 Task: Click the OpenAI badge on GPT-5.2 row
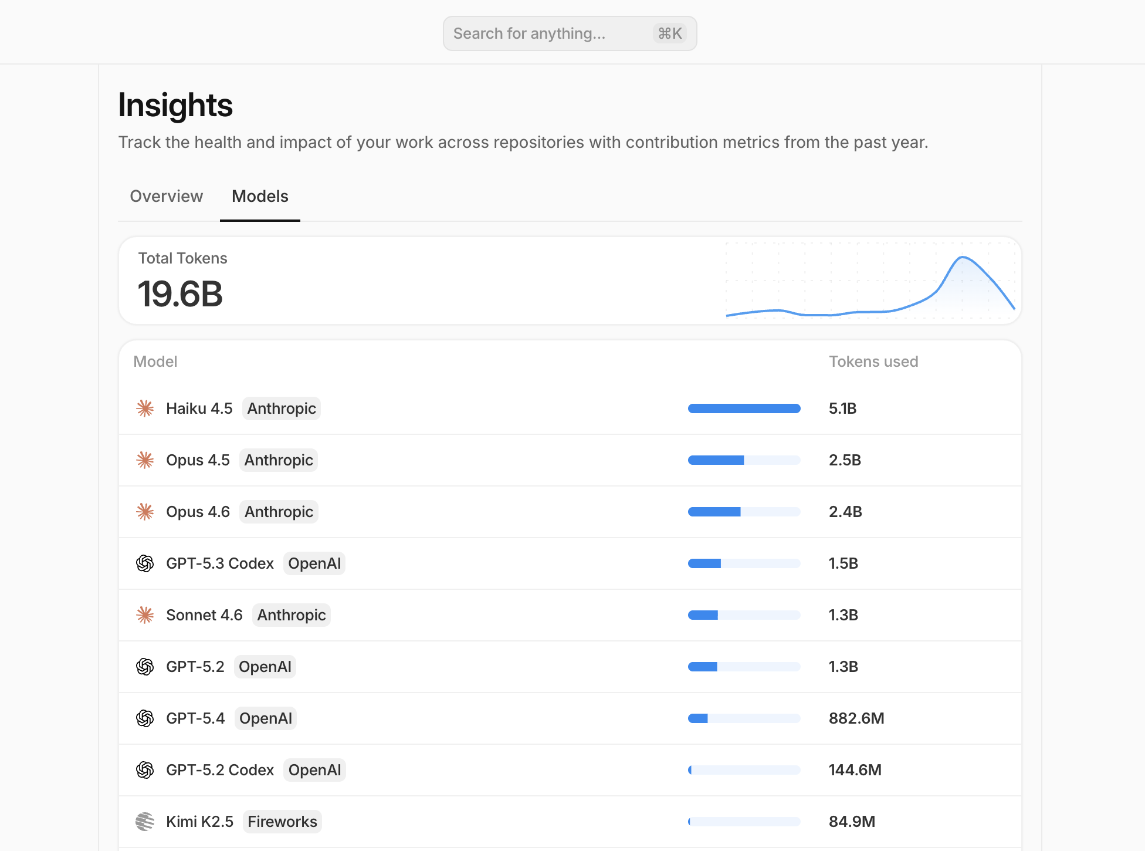click(265, 666)
